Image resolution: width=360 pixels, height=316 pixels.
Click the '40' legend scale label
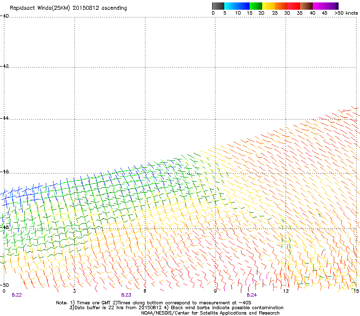point(312,13)
